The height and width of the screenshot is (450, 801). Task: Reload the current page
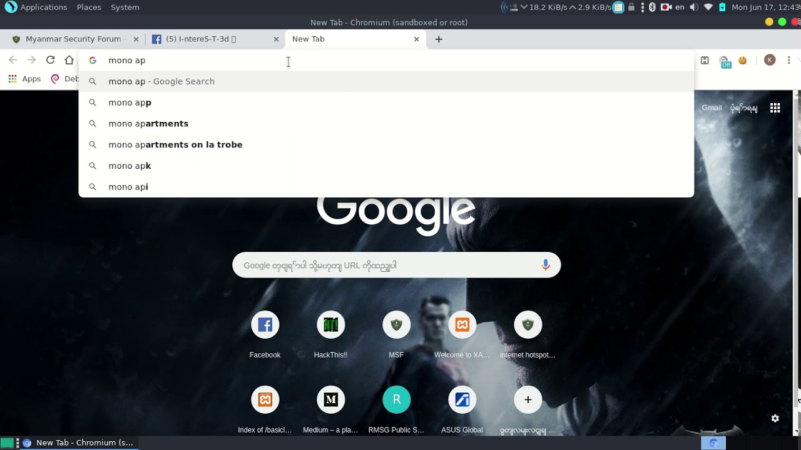point(51,60)
